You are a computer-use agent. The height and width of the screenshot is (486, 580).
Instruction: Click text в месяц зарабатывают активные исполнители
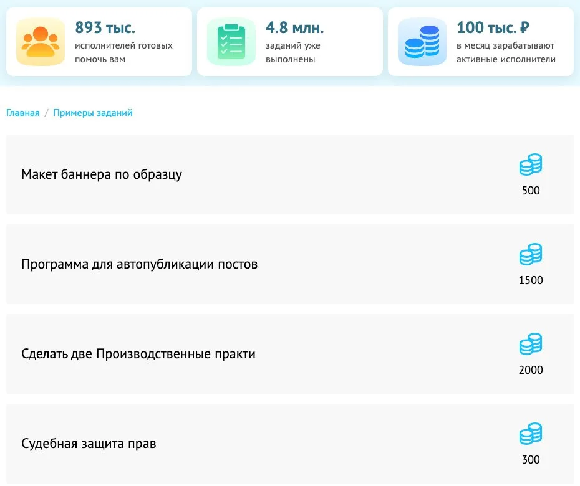pos(506,52)
